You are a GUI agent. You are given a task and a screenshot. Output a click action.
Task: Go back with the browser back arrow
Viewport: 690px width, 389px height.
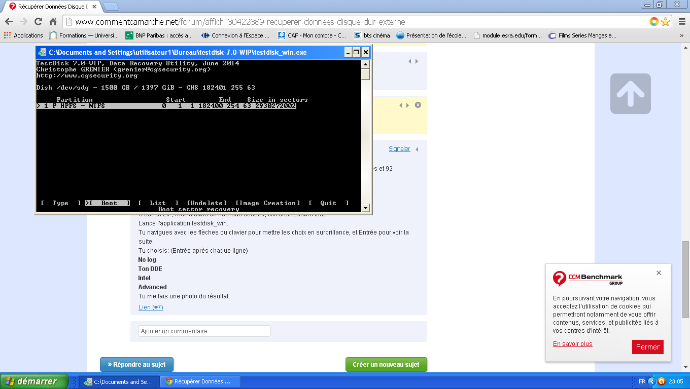(x=9, y=22)
